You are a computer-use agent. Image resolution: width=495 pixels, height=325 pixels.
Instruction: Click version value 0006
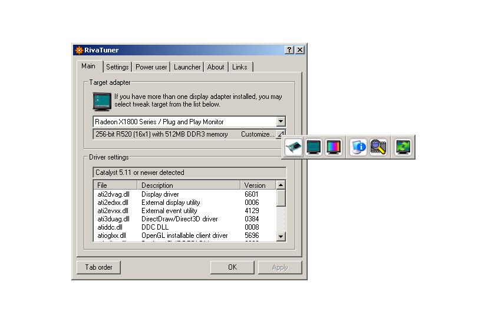[x=252, y=203]
